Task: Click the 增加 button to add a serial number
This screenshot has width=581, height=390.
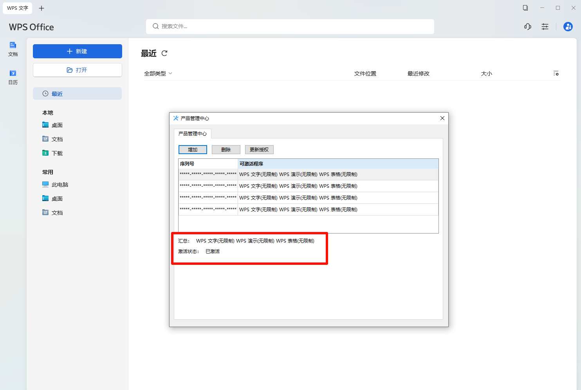Action: (193, 149)
